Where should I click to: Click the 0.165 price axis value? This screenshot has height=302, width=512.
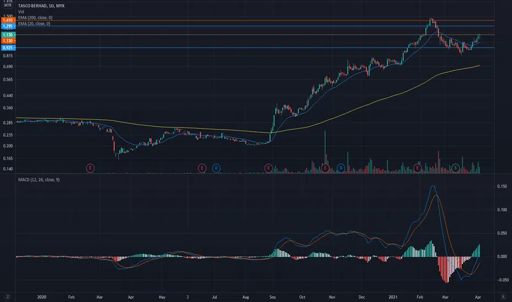point(8,158)
